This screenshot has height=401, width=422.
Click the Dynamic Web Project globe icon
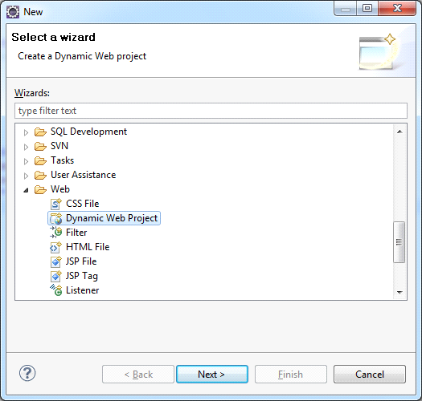(x=56, y=218)
